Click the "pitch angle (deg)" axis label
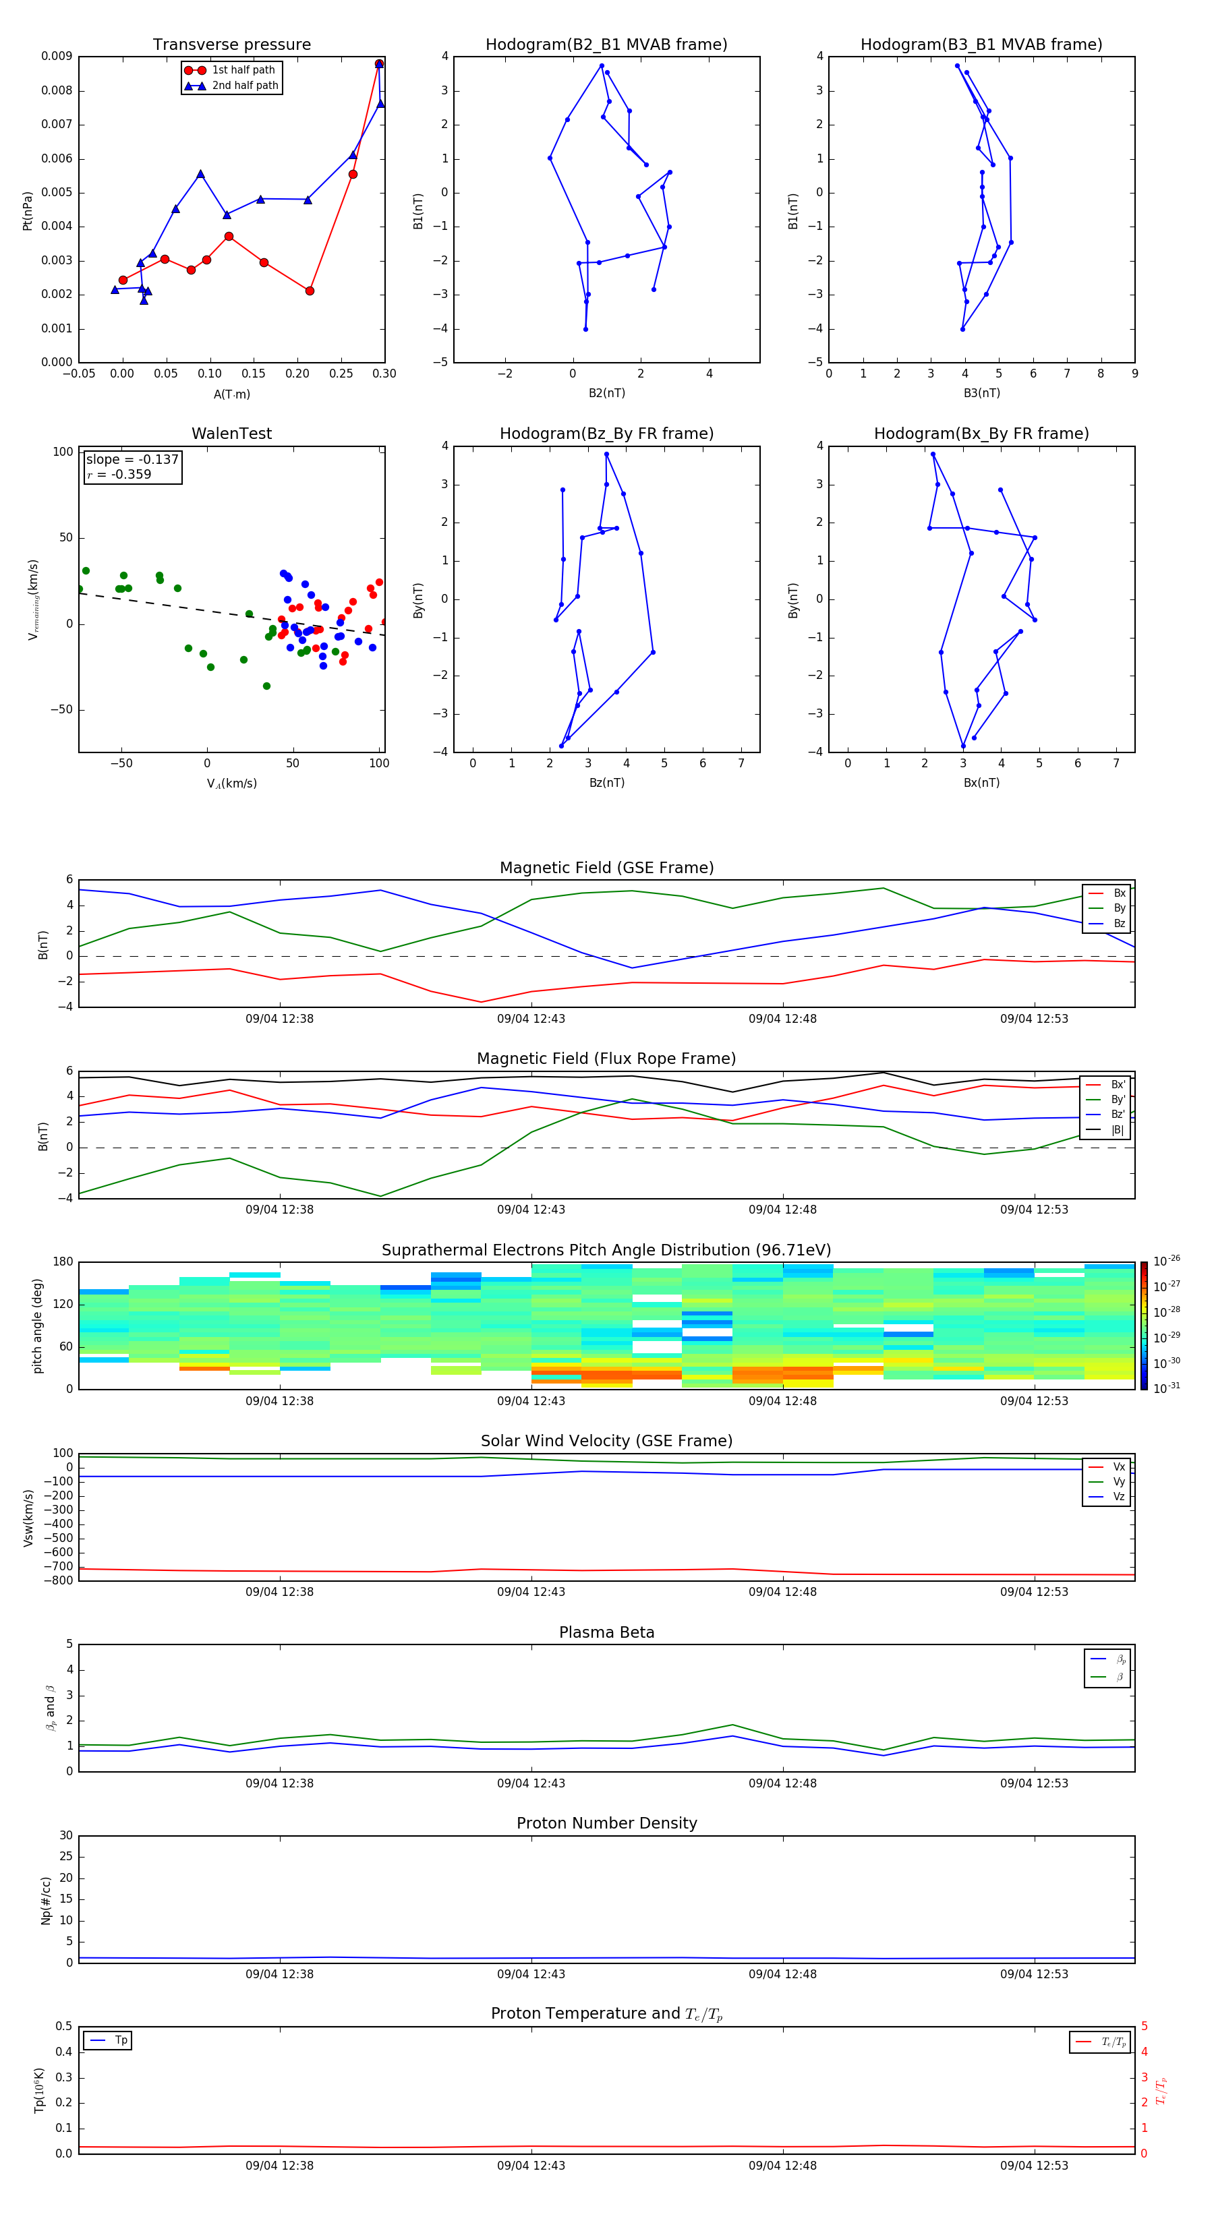This screenshot has height=2225, width=1214. 37,1326
